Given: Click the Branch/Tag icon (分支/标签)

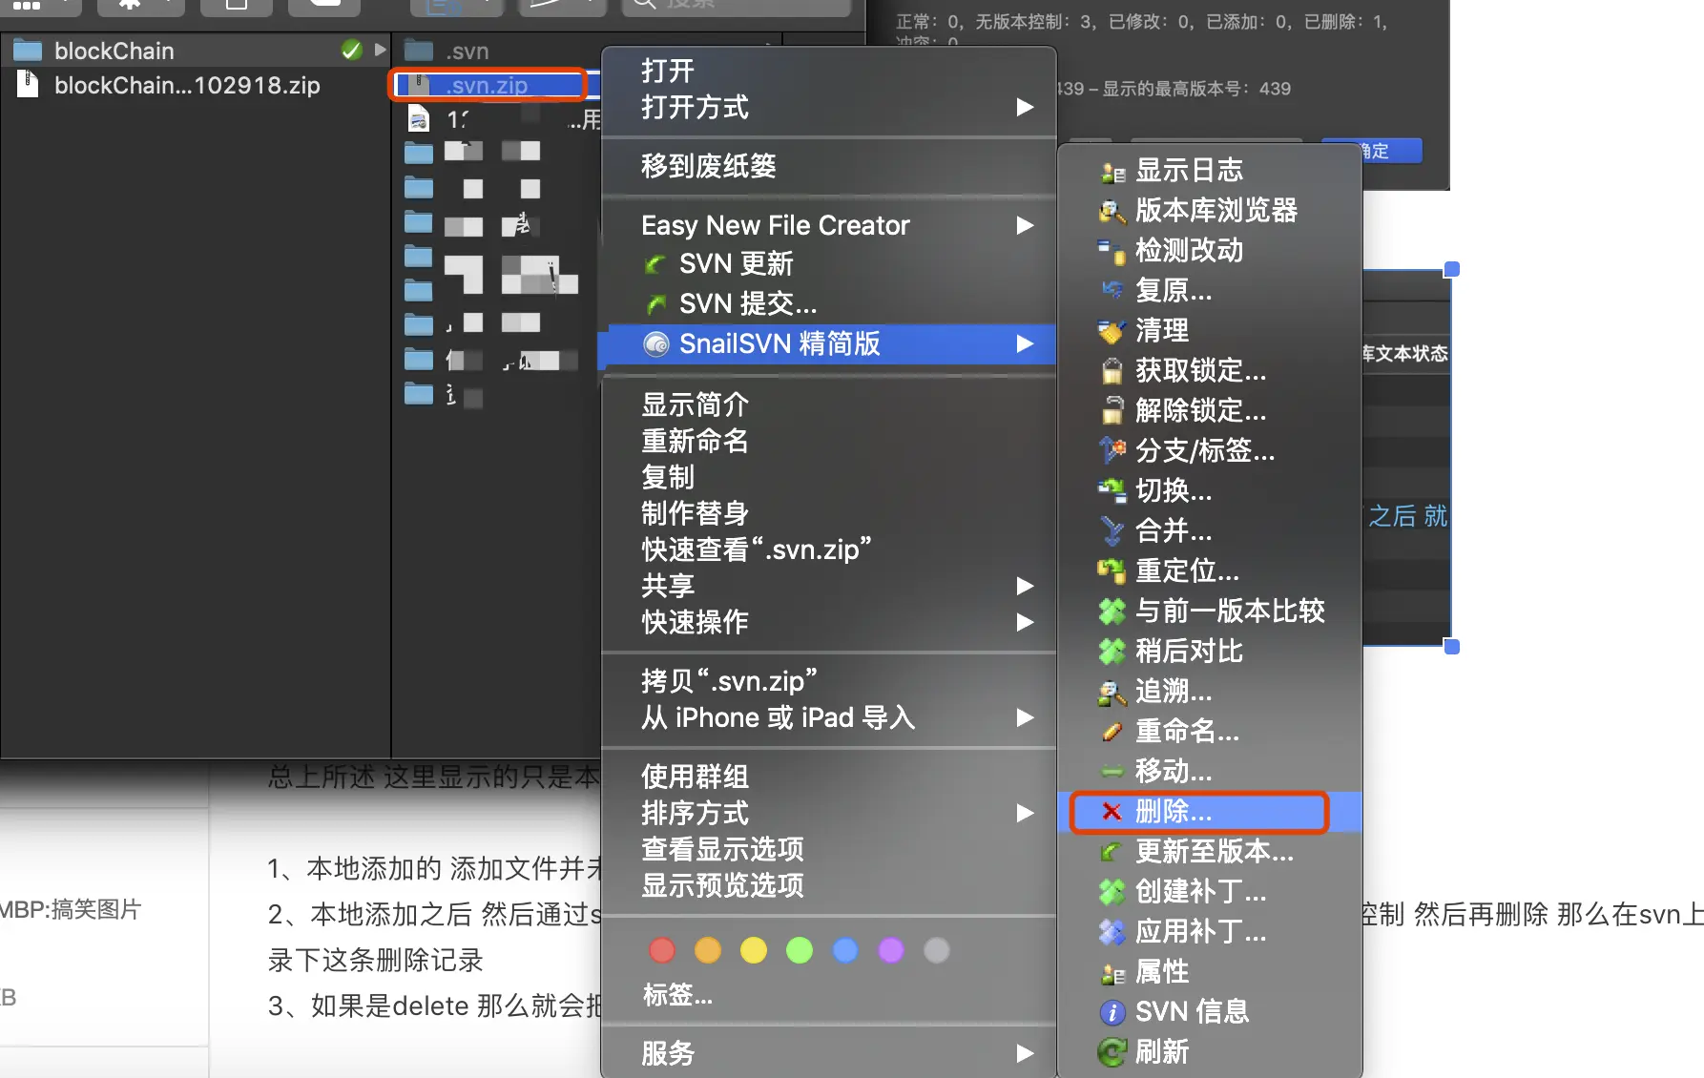Looking at the screenshot, I should pyautogui.click(x=1112, y=450).
